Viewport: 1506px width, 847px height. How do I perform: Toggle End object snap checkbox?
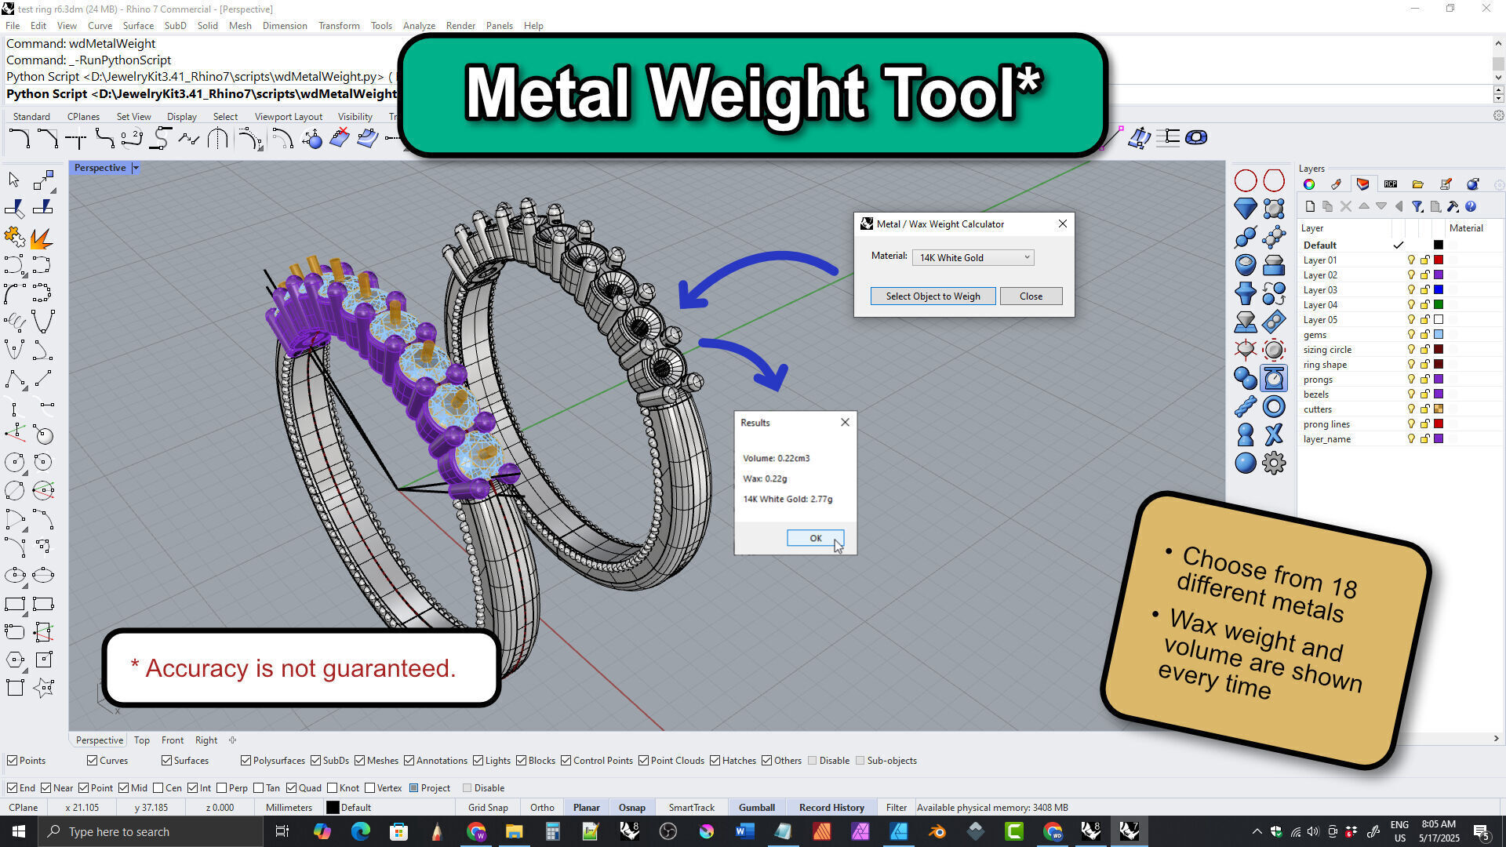pos(12,788)
